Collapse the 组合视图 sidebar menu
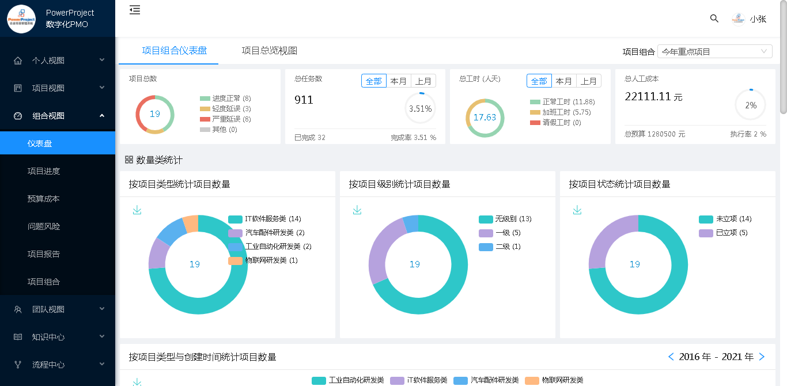 pos(58,116)
